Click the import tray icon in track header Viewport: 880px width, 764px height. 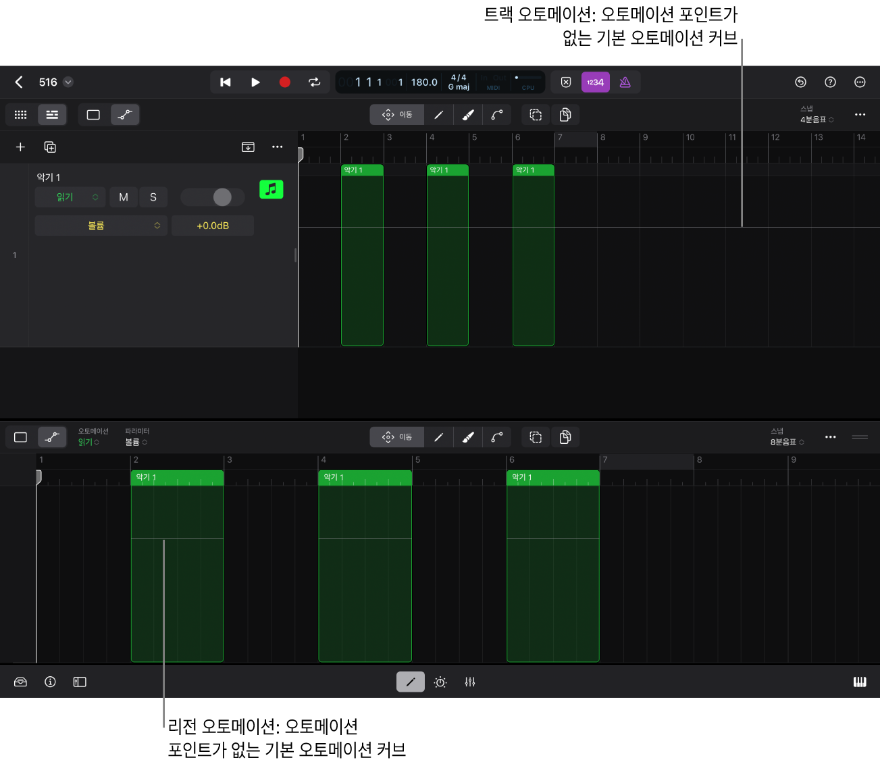(x=248, y=147)
